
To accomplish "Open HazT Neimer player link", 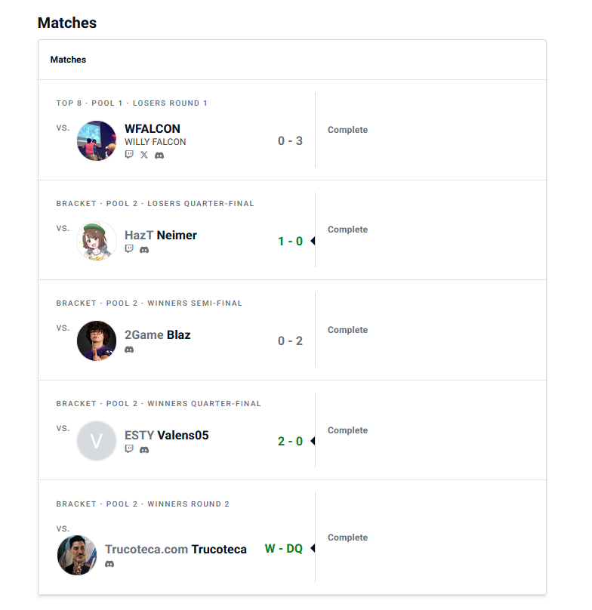I will click(x=161, y=235).
